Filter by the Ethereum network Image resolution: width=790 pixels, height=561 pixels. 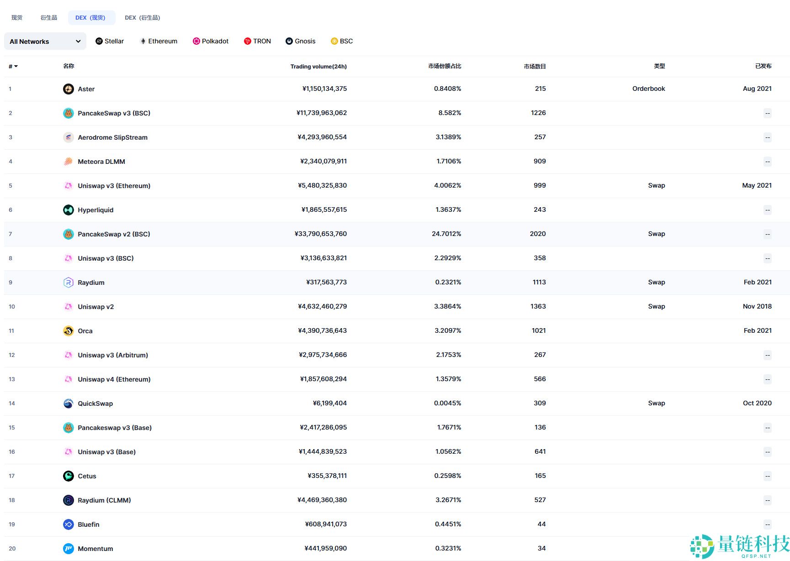[x=159, y=41]
